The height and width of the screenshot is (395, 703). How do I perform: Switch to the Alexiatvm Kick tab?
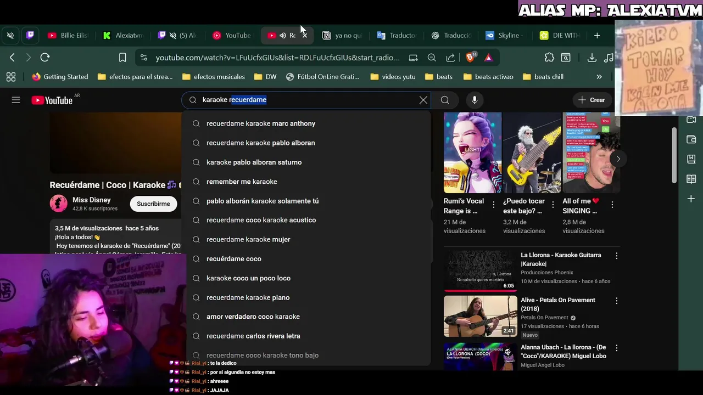click(123, 35)
